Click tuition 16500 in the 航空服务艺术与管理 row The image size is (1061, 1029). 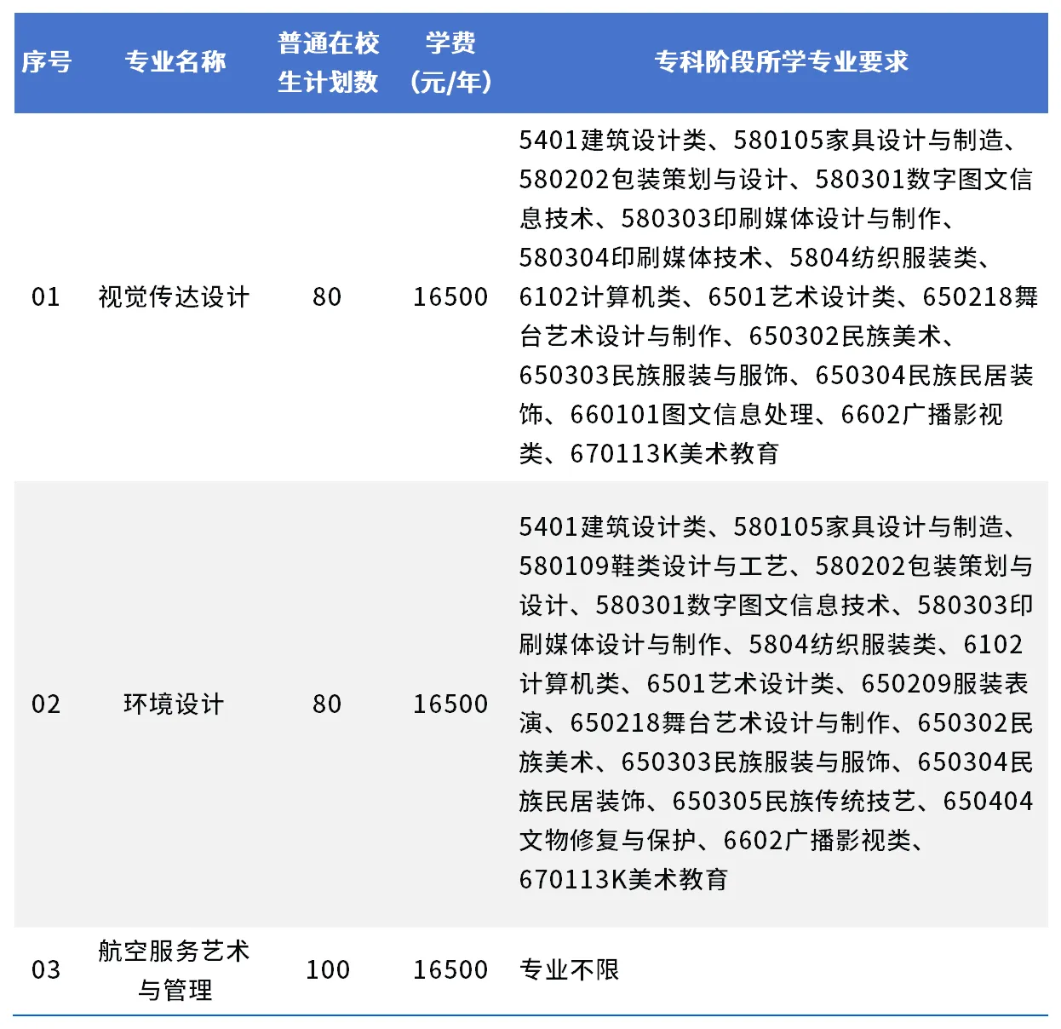(x=450, y=970)
